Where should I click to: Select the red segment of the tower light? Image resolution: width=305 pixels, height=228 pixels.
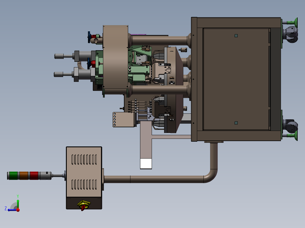pos(34,176)
